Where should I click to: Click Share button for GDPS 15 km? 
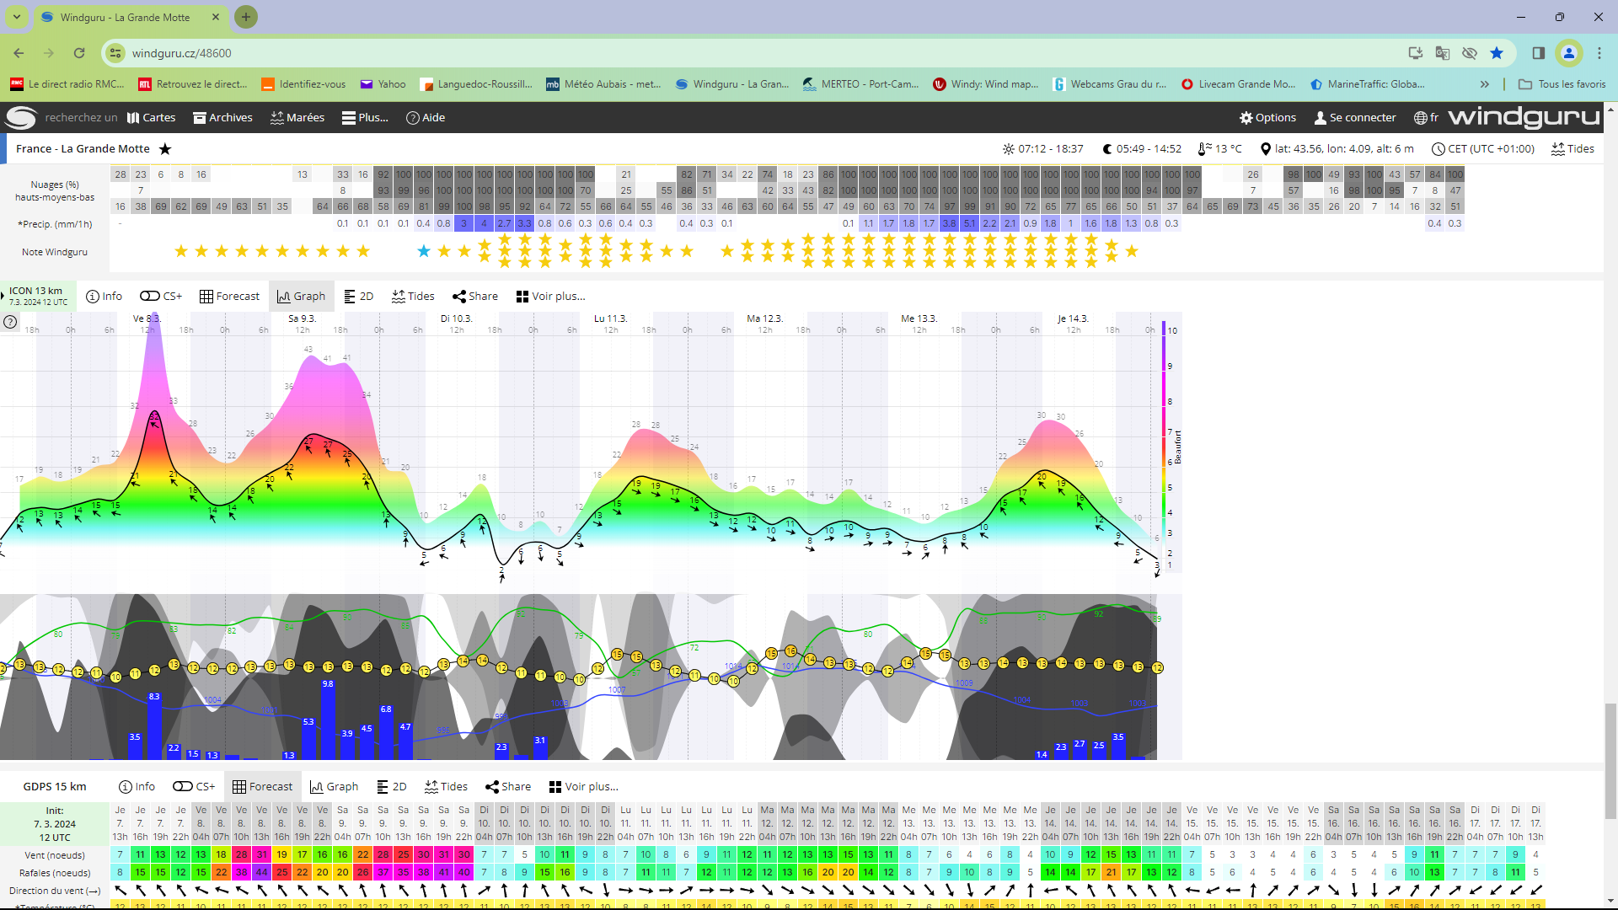pos(508,786)
